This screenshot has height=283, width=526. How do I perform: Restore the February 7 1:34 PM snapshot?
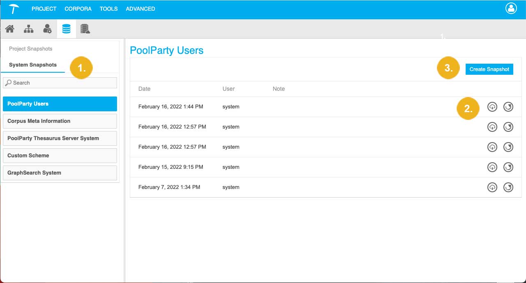pos(508,187)
